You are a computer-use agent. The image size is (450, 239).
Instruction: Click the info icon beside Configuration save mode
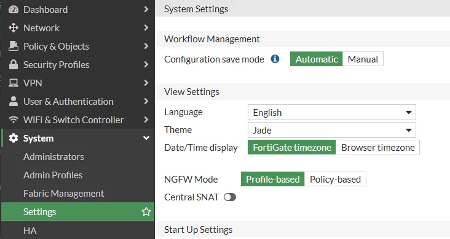[275, 59]
